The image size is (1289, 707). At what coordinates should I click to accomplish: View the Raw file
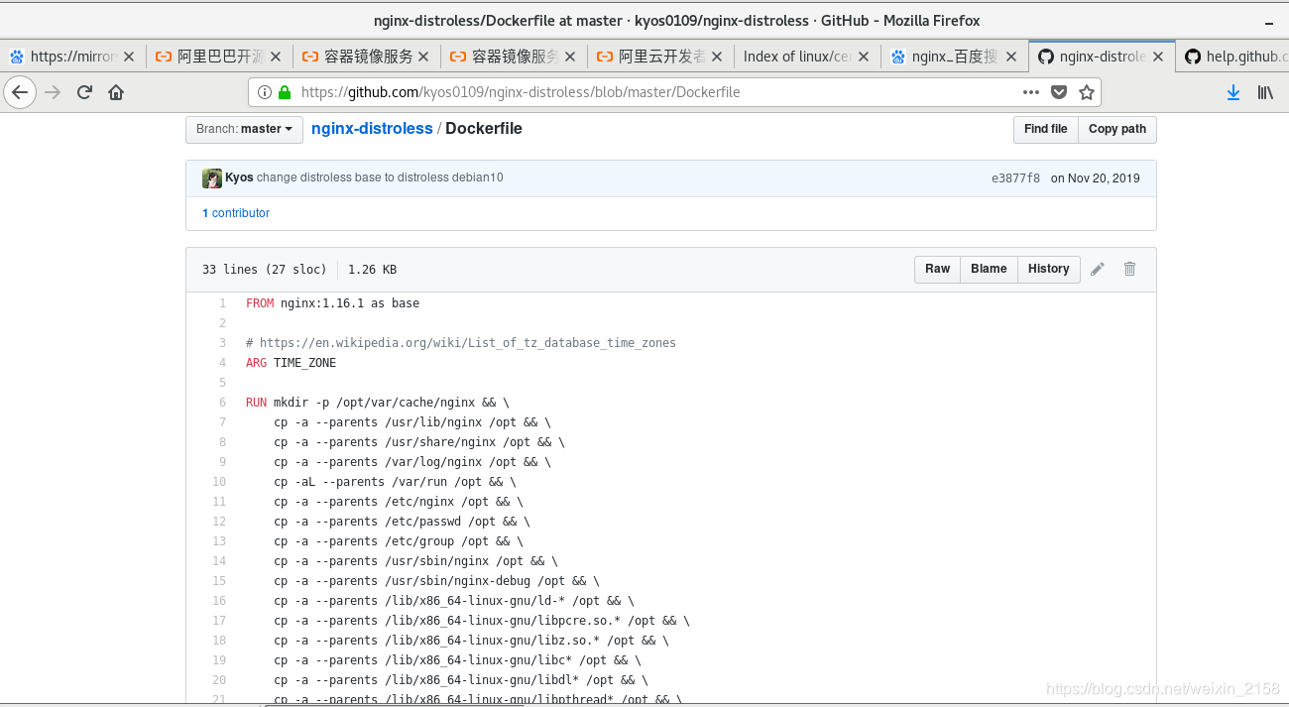937,269
